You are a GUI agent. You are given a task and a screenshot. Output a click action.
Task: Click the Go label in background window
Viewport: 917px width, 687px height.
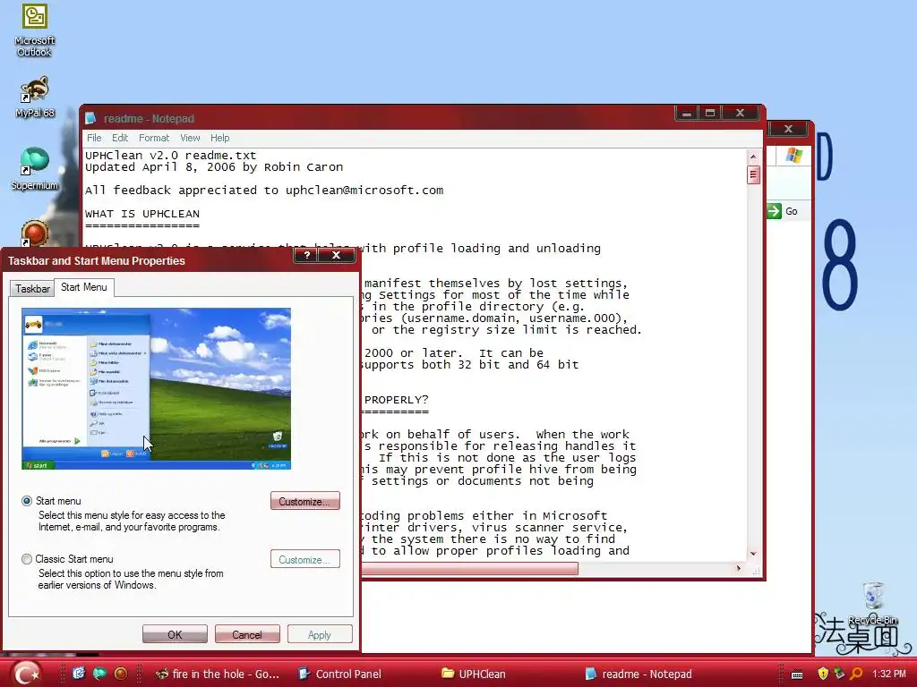tap(792, 211)
